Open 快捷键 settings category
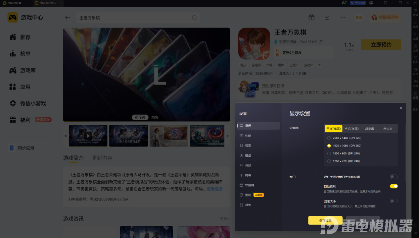Screen dimensions: 419x238 pos(258,185)
